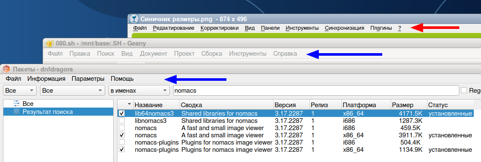This screenshot has height=162, width=481.
Task: Open Файл menu in Geany window
Action: click(x=55, y=54)
